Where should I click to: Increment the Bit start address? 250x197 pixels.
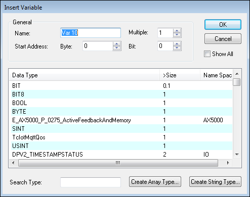[177, 44]
